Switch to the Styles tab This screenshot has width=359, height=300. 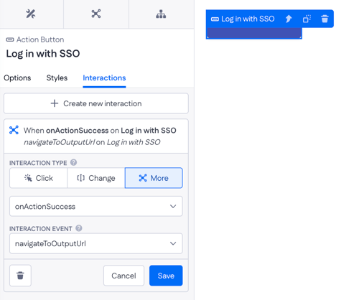pyautogui.click(x=57, y=78)
